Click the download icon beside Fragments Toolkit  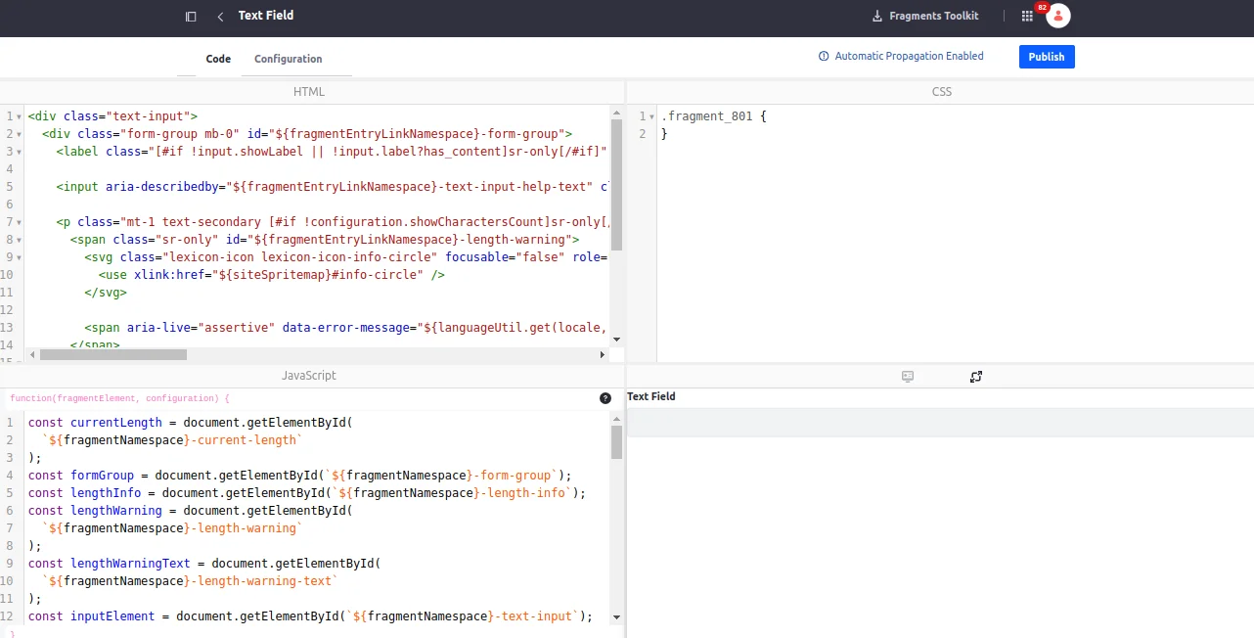(x=877, y=17)
